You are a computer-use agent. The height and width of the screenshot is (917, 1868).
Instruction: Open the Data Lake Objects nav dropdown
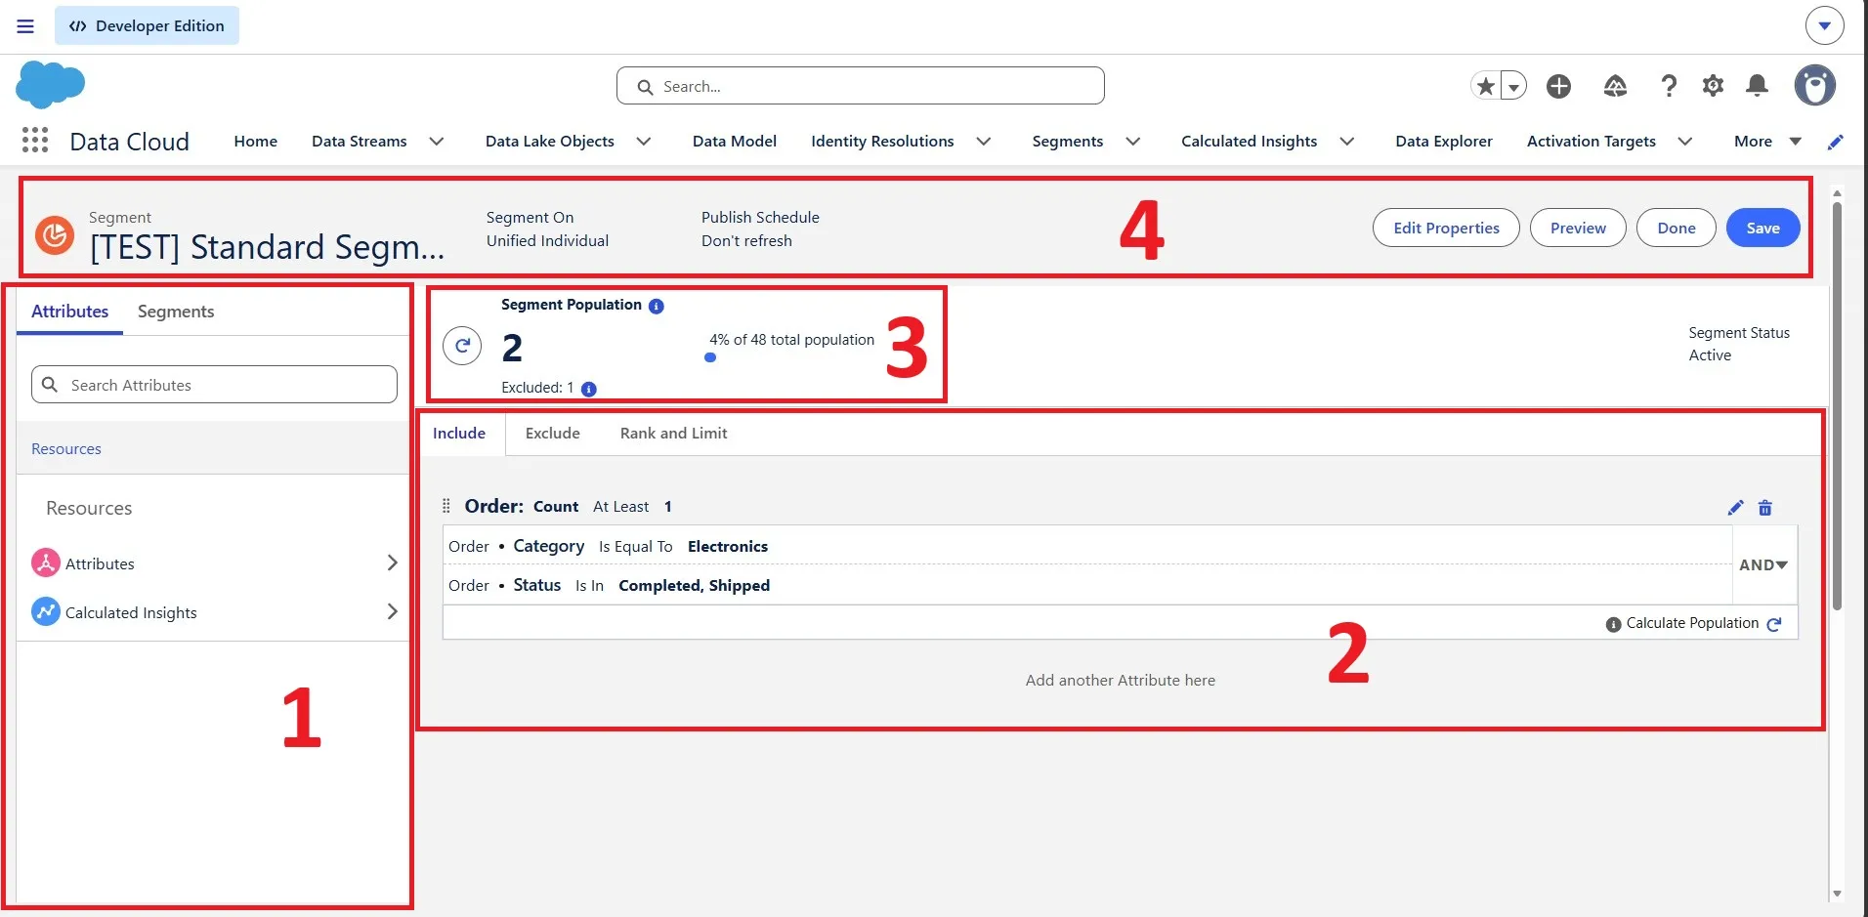pyautogui.click(x=644, y=142)
